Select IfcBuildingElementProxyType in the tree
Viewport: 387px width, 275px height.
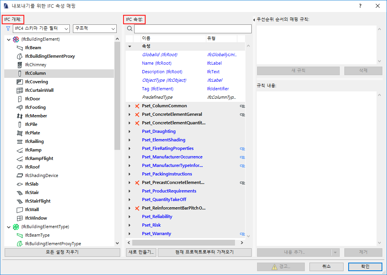(53, 244)
